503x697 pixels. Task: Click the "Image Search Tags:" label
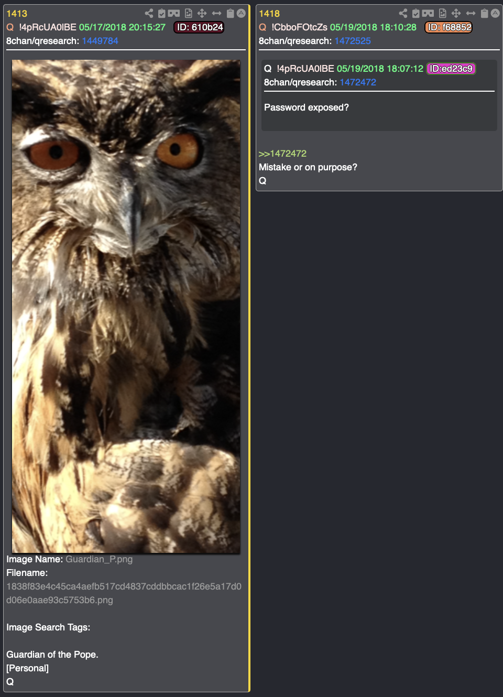pyautogui.click(x=48, y=627)
